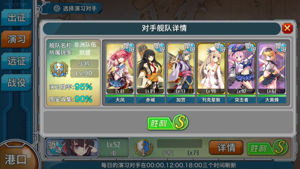Click the 少将 rank medal emblem

pyautogui.click(x=59, y=69)
